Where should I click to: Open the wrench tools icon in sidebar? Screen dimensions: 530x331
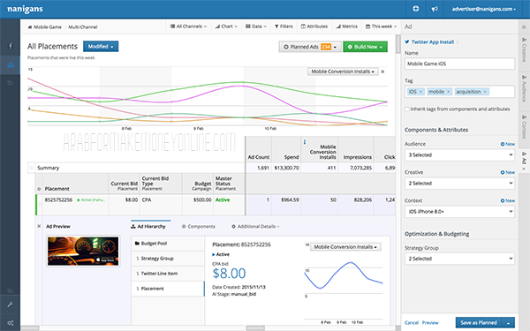pyautogui.click(x=10, y=305)
